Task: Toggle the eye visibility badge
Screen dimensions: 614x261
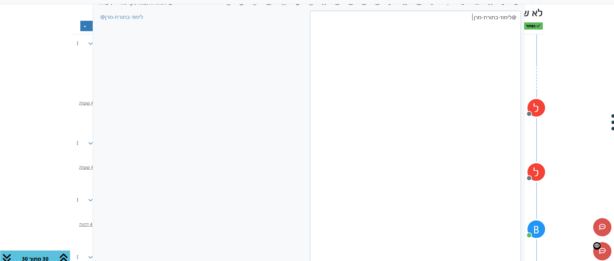Action: click(x=597, y=246)
